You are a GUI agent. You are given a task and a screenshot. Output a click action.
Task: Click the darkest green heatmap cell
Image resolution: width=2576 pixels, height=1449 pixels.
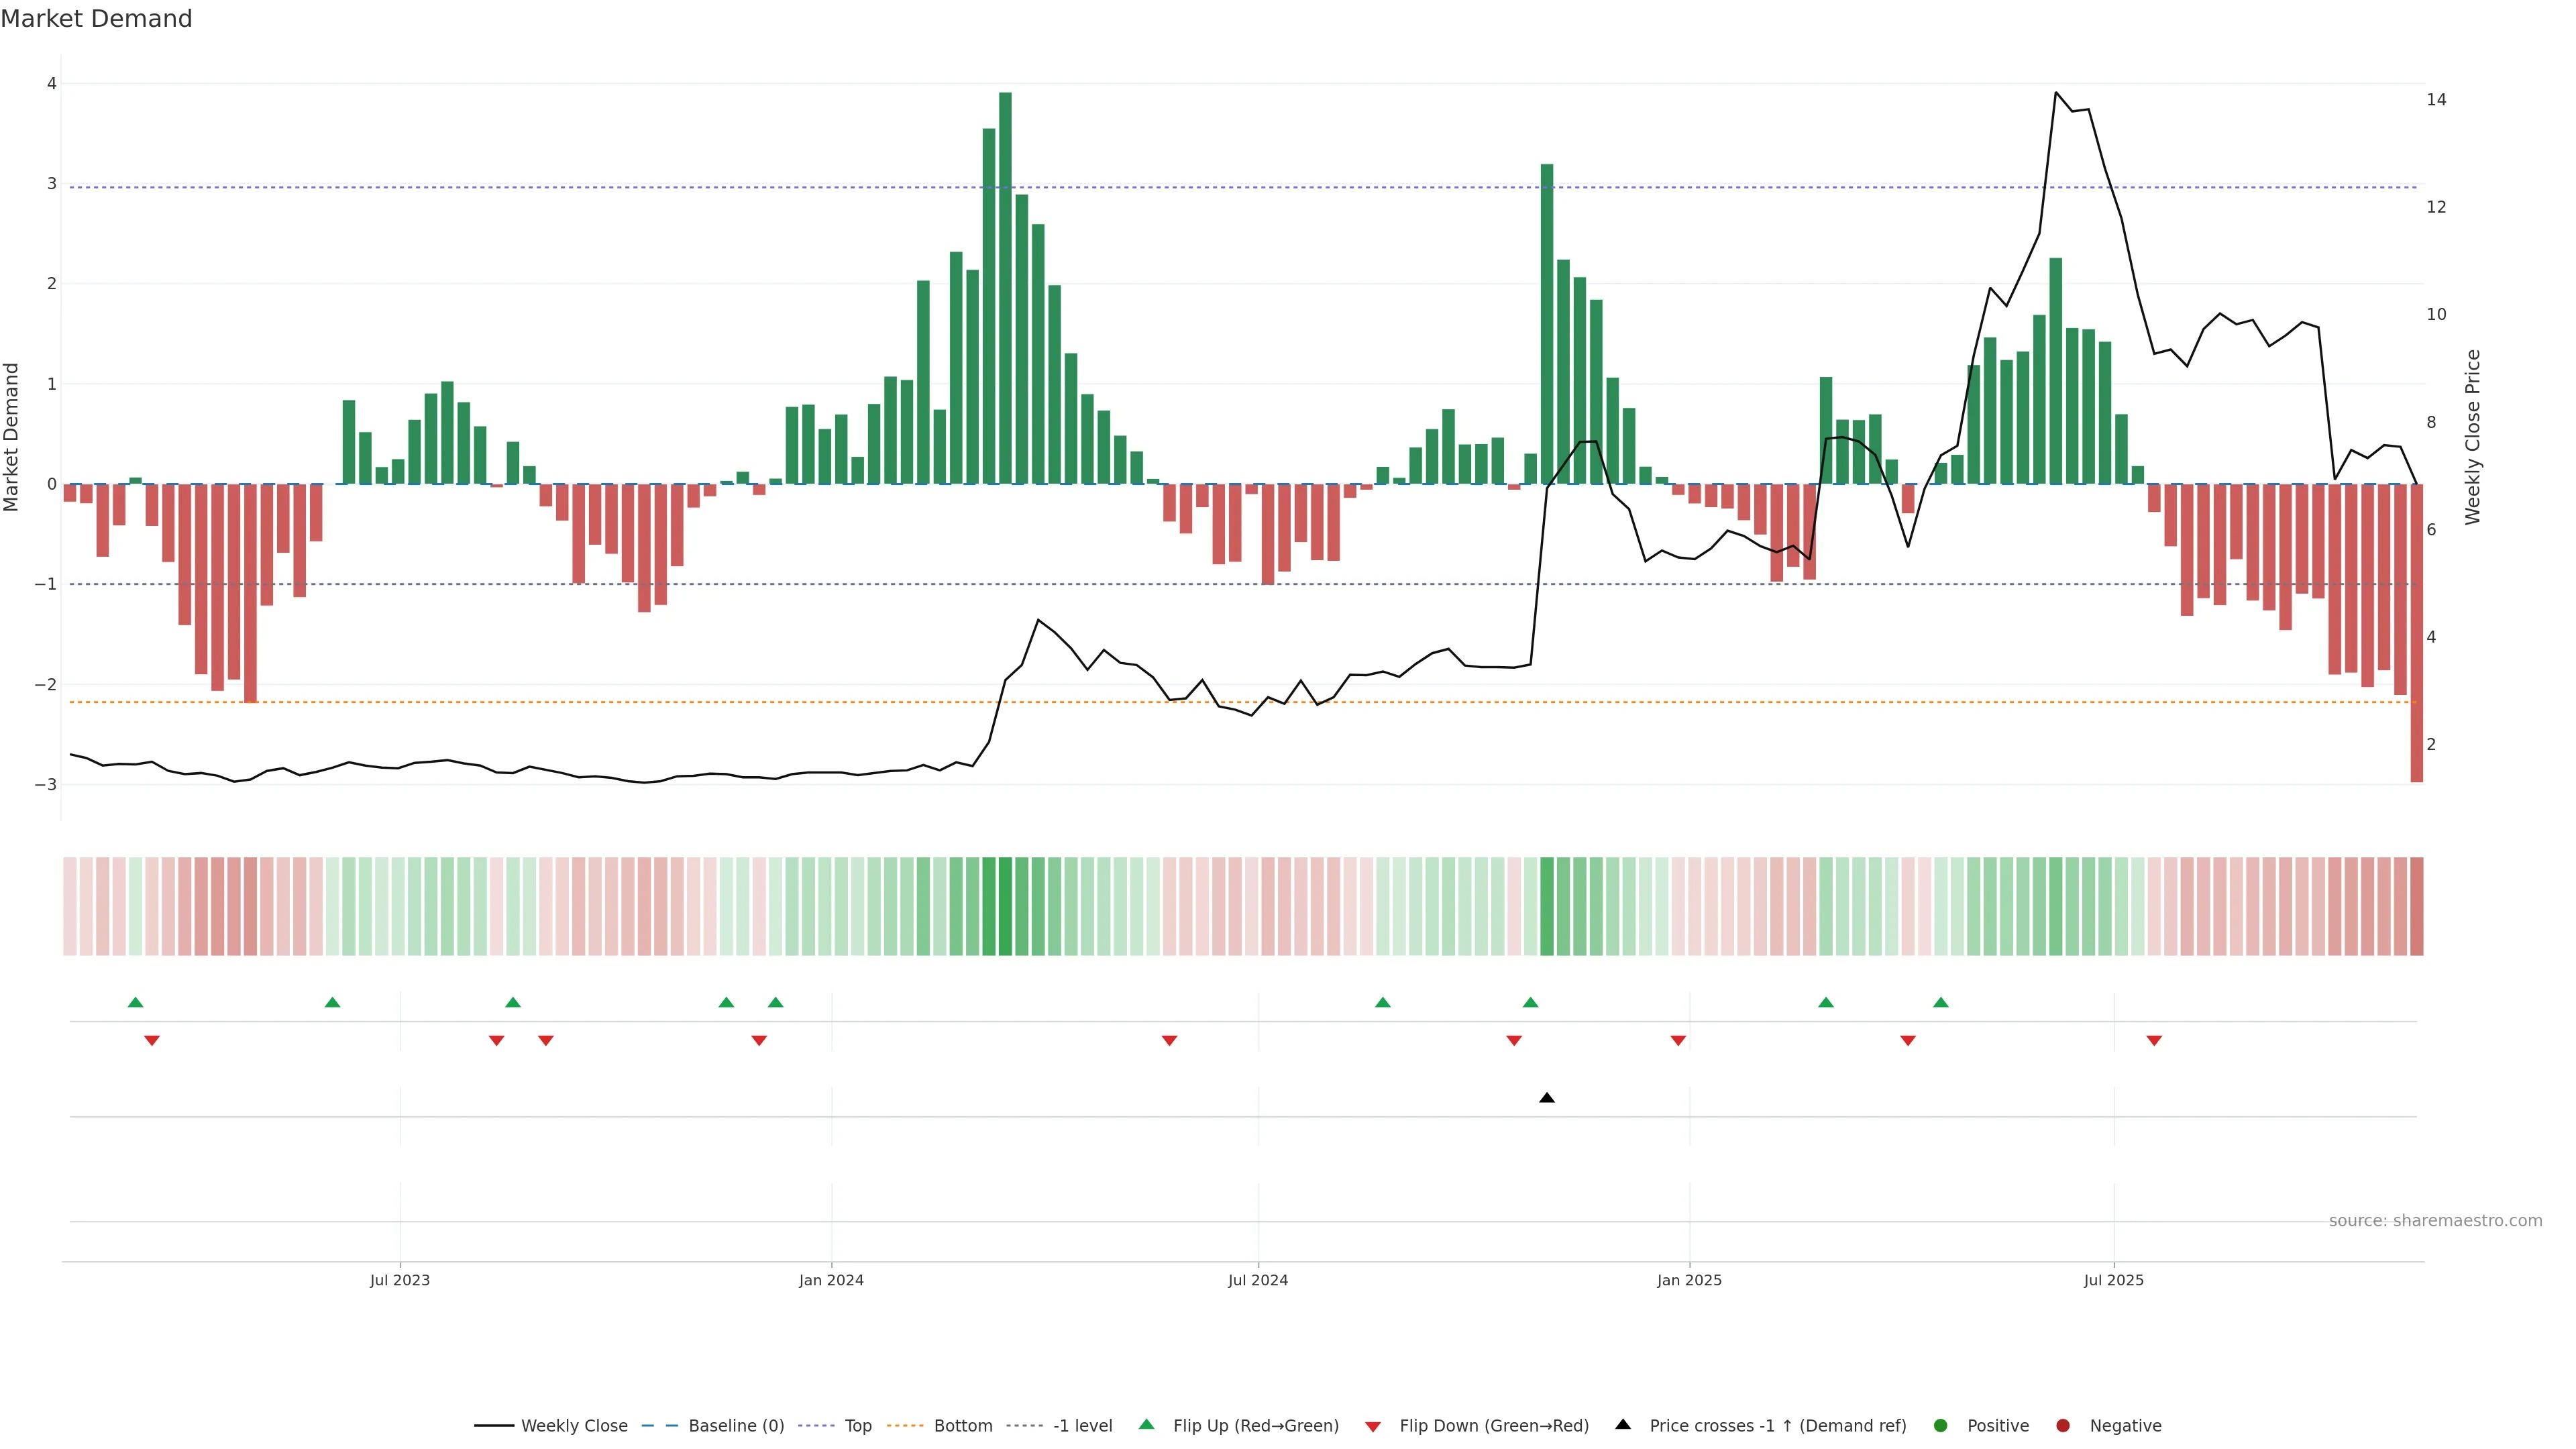point(1005,906)
